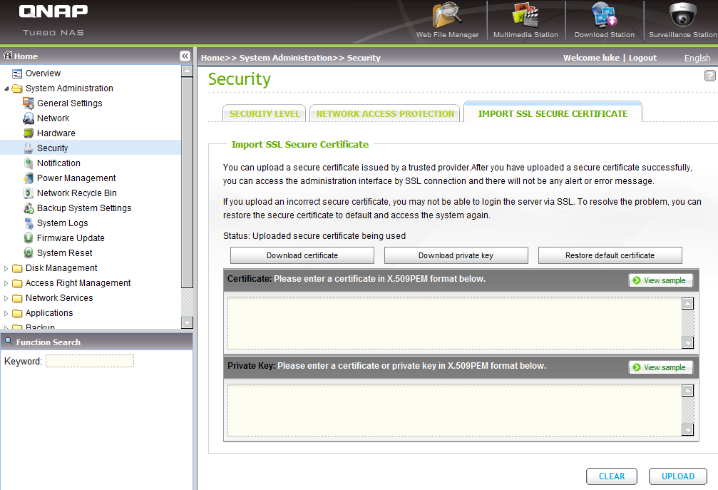The image size is (718, 490).
Task: Switch to Network Access Protection tab
Action: [x=385, y=114]
